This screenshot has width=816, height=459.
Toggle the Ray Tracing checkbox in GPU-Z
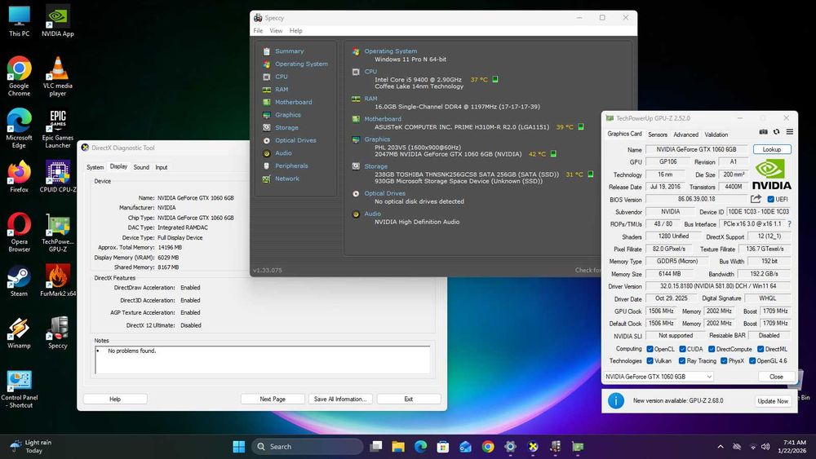pyautogui.click(x=681, y=360)
